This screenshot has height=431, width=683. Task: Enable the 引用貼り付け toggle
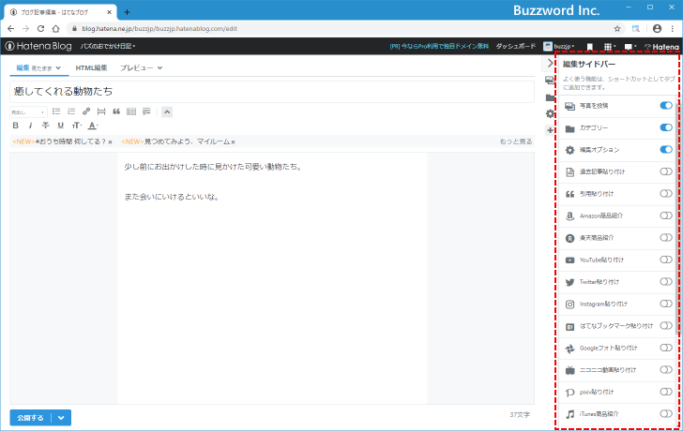666,194
